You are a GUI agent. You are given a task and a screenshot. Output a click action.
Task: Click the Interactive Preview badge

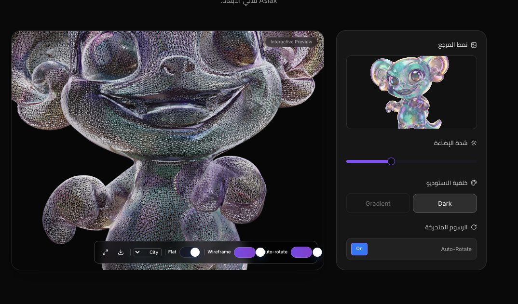pos(291,42)
